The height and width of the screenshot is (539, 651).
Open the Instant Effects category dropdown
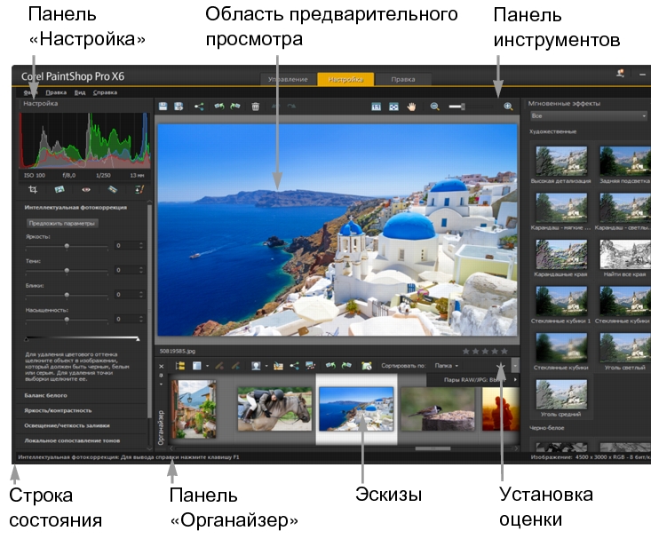tap(587, 115)
